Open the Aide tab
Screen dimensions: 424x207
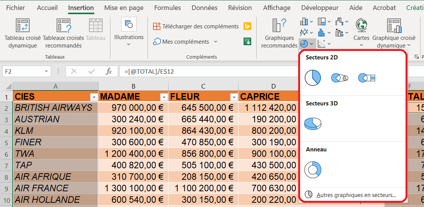point(356,8)
